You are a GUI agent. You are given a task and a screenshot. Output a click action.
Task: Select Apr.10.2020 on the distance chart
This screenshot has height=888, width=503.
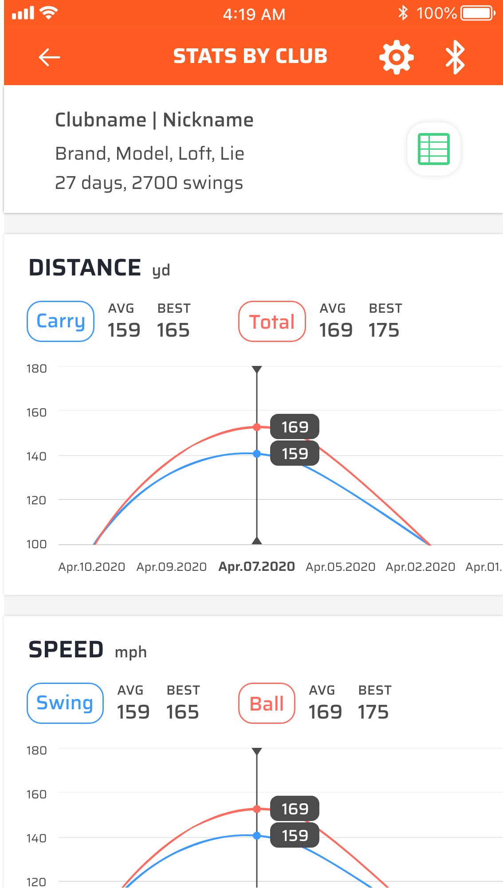coord(92,567)
